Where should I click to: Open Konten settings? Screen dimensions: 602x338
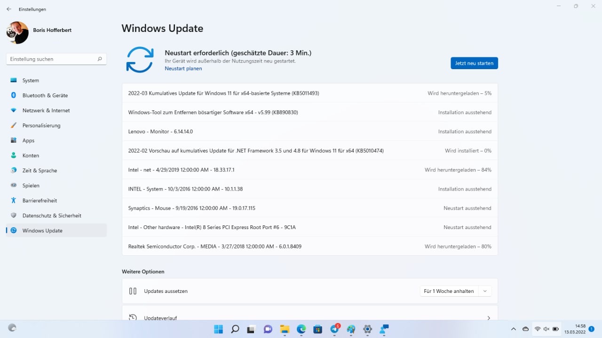click(x=31, y=155)
